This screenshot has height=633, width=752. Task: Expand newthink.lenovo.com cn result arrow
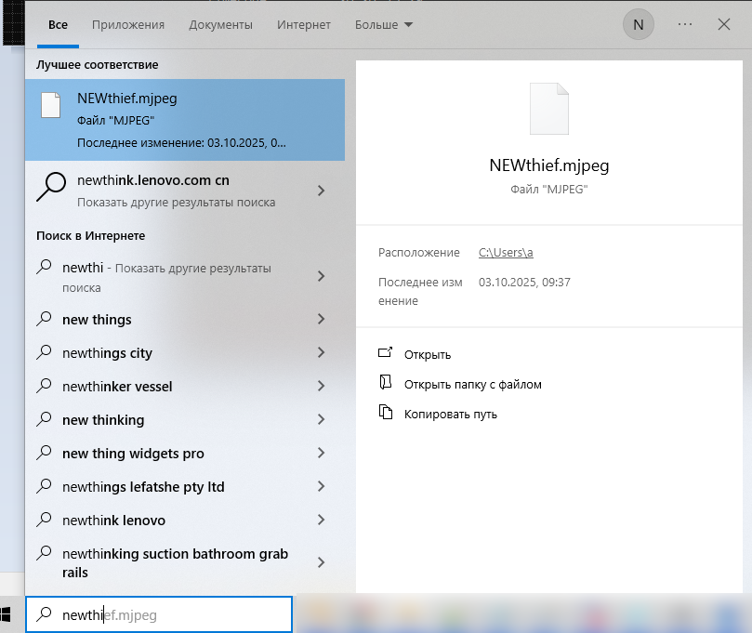click(x=321, y=191)
